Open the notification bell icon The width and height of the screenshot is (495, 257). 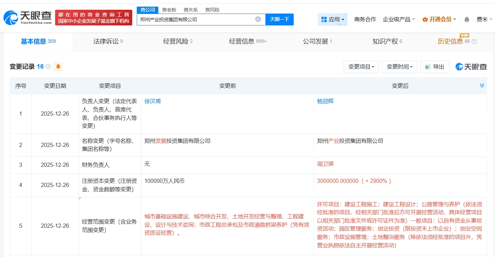(467, 20)
